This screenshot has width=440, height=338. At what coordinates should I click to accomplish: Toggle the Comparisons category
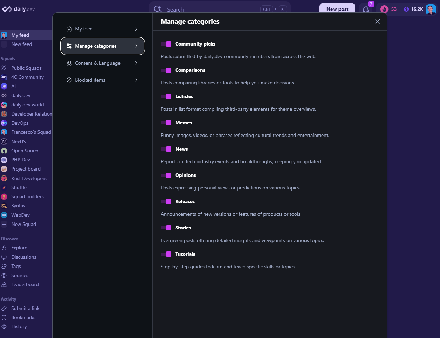[166, 70]
